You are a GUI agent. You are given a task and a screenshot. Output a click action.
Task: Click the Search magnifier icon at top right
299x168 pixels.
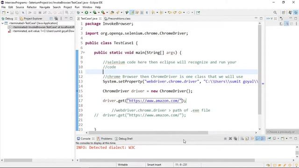(x=275, y=13)
